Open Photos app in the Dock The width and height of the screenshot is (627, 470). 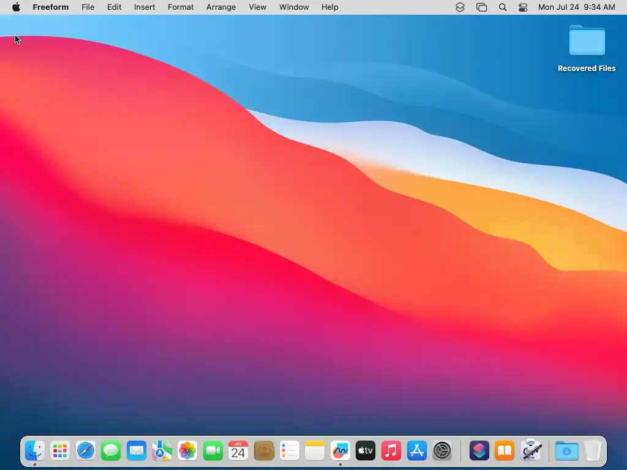pos(187,451)
